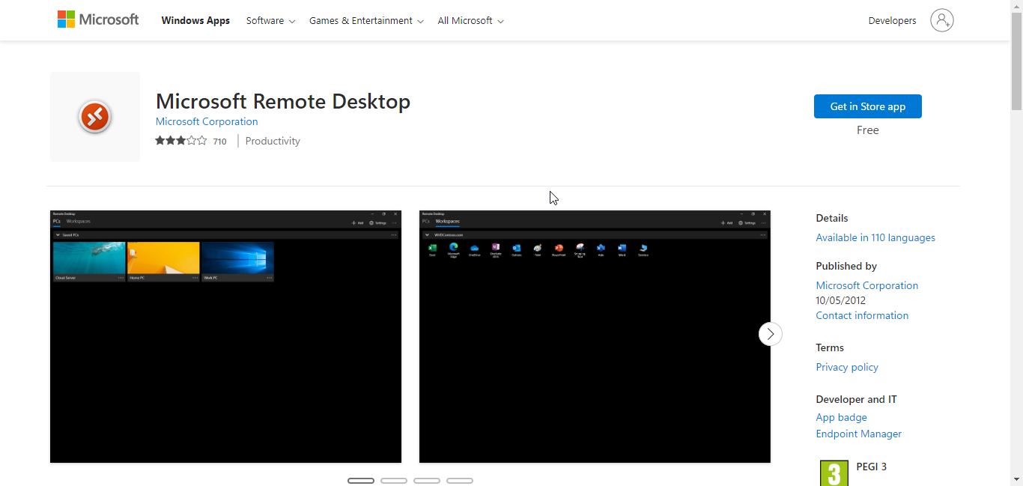Open the Productivity category link
The image size is (1023, 486).
(273, 141)
